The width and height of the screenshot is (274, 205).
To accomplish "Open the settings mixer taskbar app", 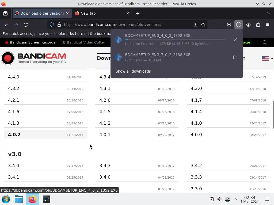I will (47, 199).
